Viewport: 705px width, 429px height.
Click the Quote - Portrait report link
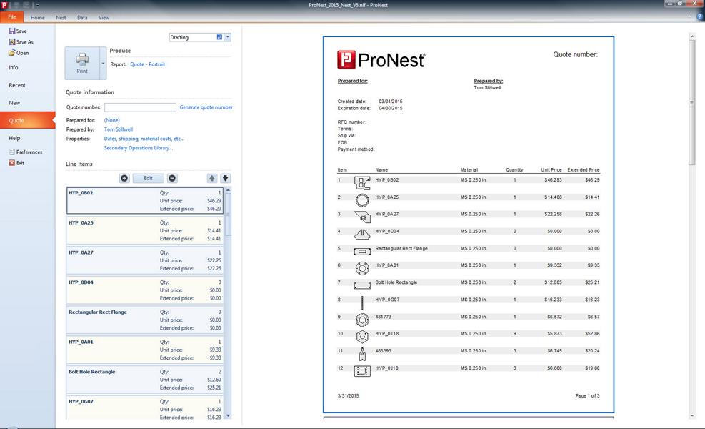coord(147,64)
